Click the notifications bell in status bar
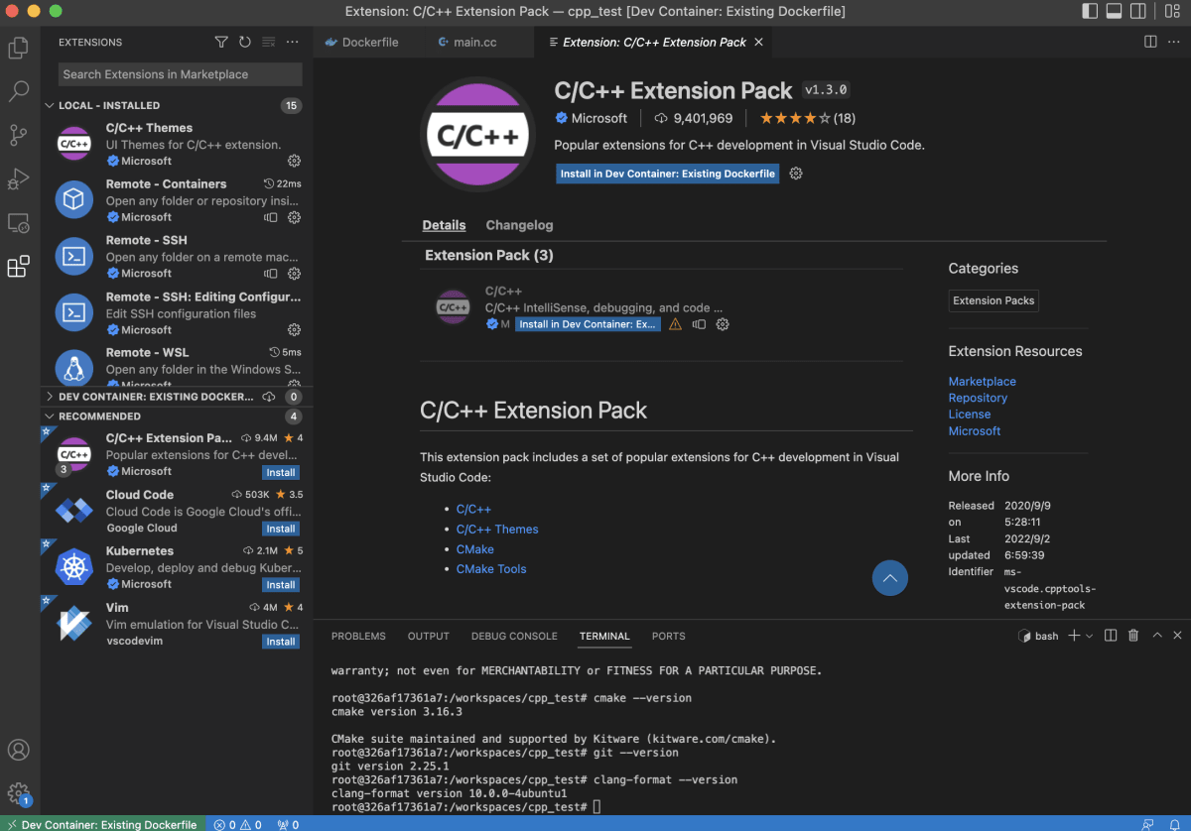The width and height of the screenshot is (1191, 831). tap(1174, 824)
